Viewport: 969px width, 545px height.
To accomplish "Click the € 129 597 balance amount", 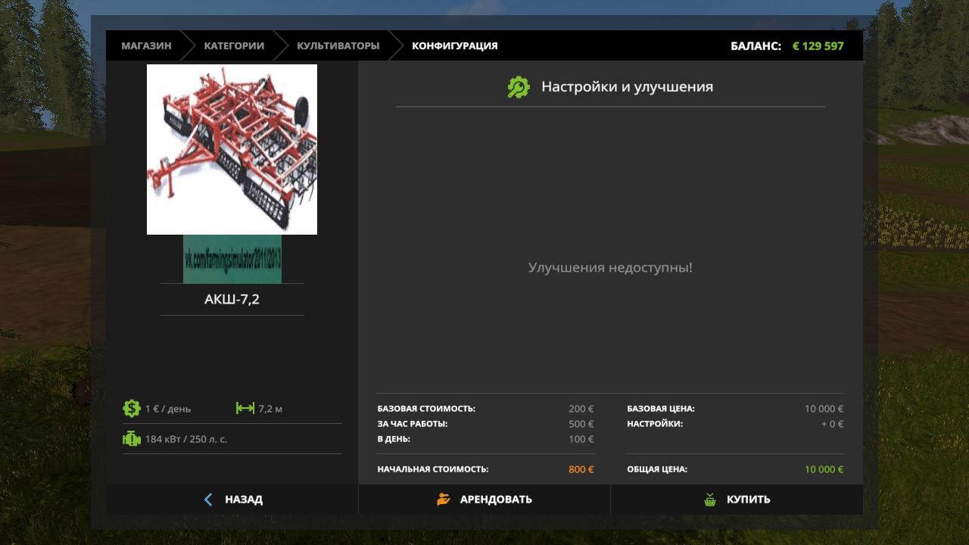I will pyautogui.click(x=818, y=45).
